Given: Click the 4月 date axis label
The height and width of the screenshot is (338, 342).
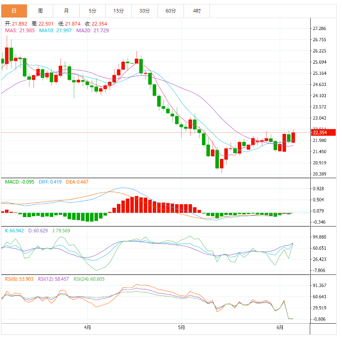Looking at the screenshot, I should 87,328.
